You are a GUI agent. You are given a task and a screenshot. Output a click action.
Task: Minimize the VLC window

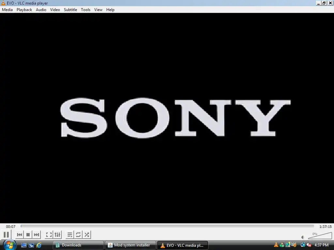point(318,3)
